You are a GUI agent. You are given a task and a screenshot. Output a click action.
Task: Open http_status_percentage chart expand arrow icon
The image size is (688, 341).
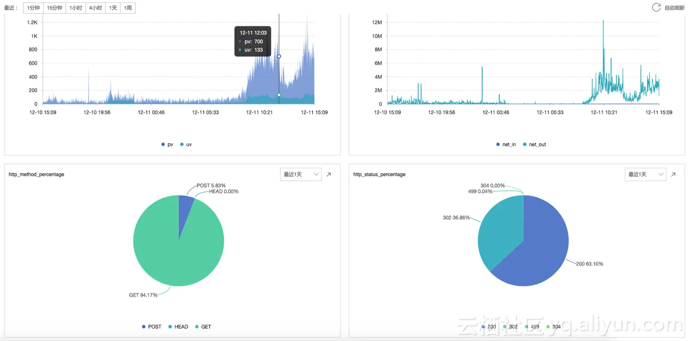coord(673,174)
